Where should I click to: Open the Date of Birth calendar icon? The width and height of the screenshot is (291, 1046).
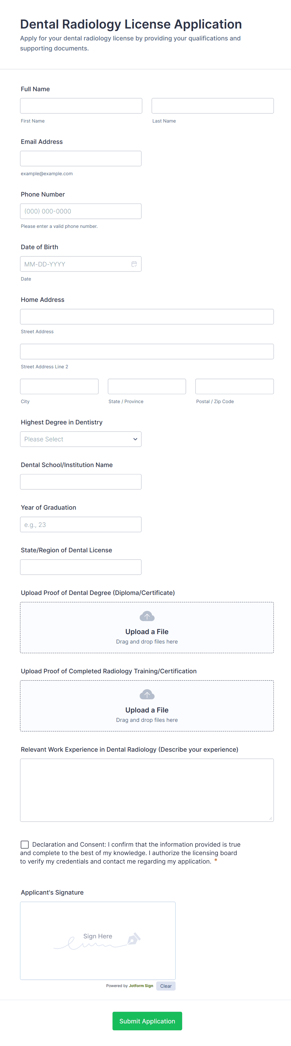[134, 264]
